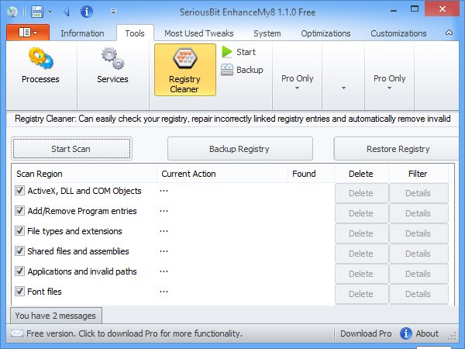This screenshot has height=349, width=465.
Task: Click Details for ActiveX, DLL and COM Objects
Action: click(418, 193)
